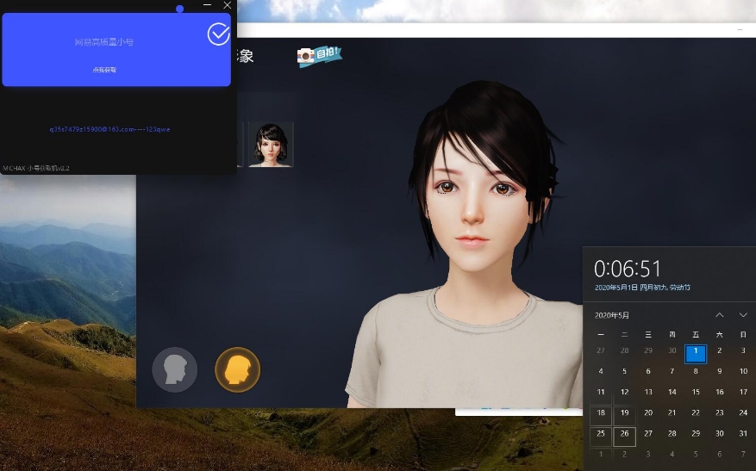
Task: Click the blue dot at panel top
Action: [179, 9]
